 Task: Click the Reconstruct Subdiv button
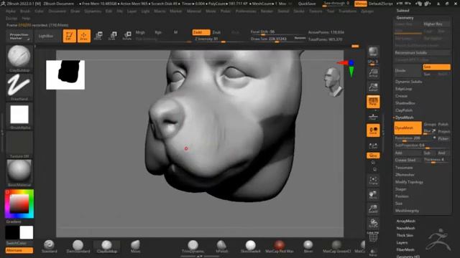[422, 52]
